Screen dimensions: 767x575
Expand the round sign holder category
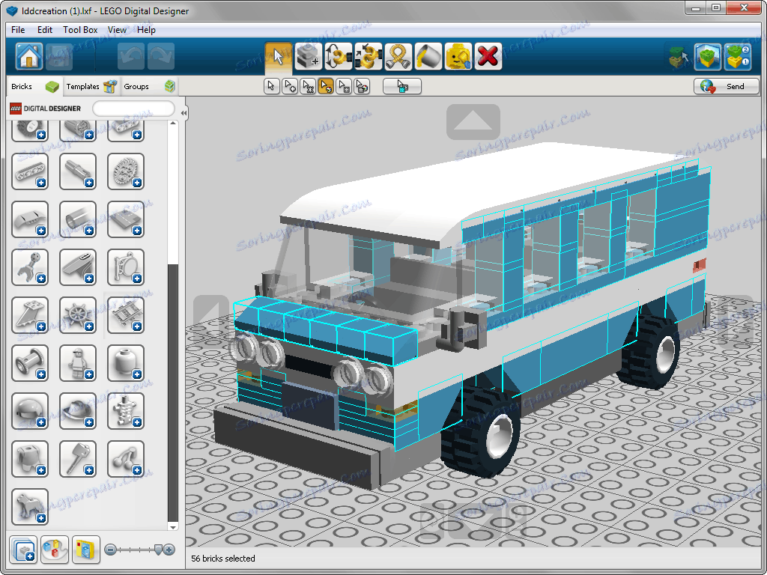[126, 267]
